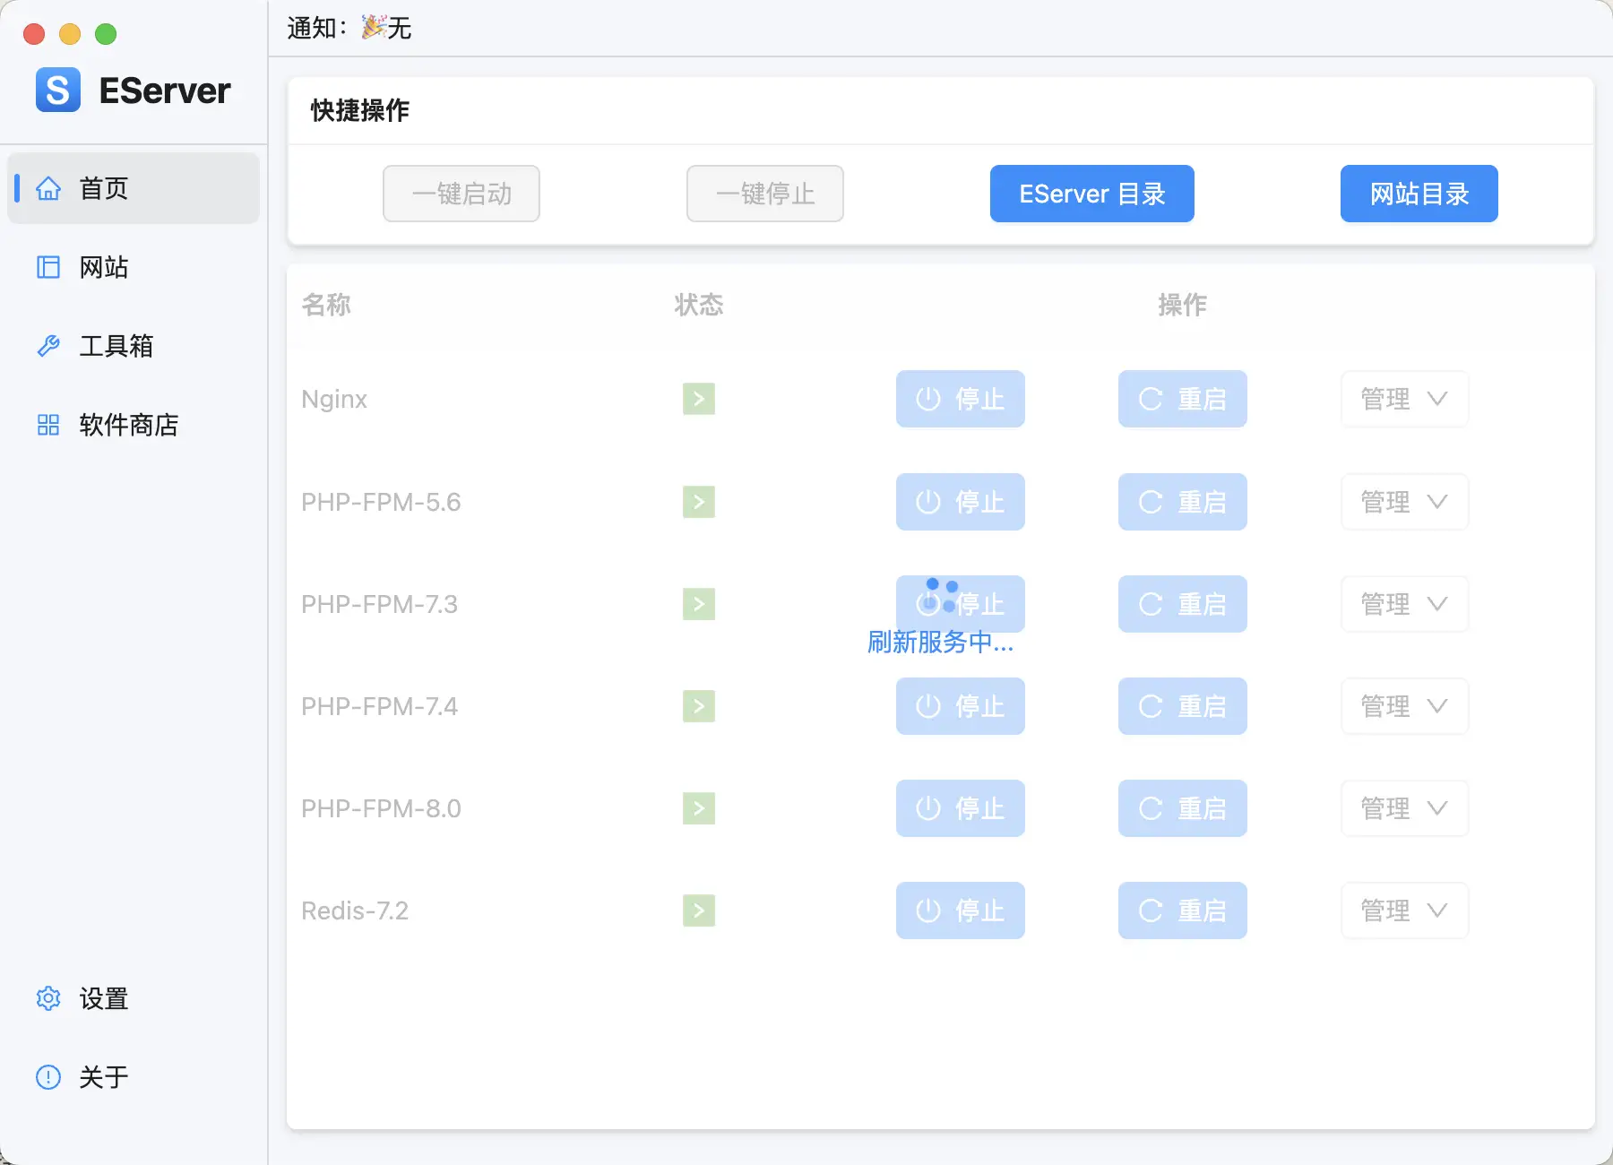Expand the PHP-FPM-7.3 管理 dropdown
The height and width of the screenshot is (1165, 1613).
click(1405, 604)
